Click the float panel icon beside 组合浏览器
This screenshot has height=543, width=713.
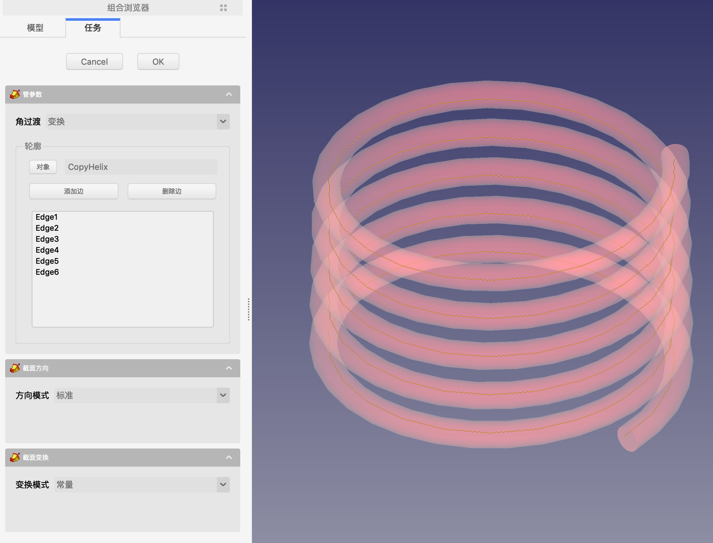pos(223,8)
